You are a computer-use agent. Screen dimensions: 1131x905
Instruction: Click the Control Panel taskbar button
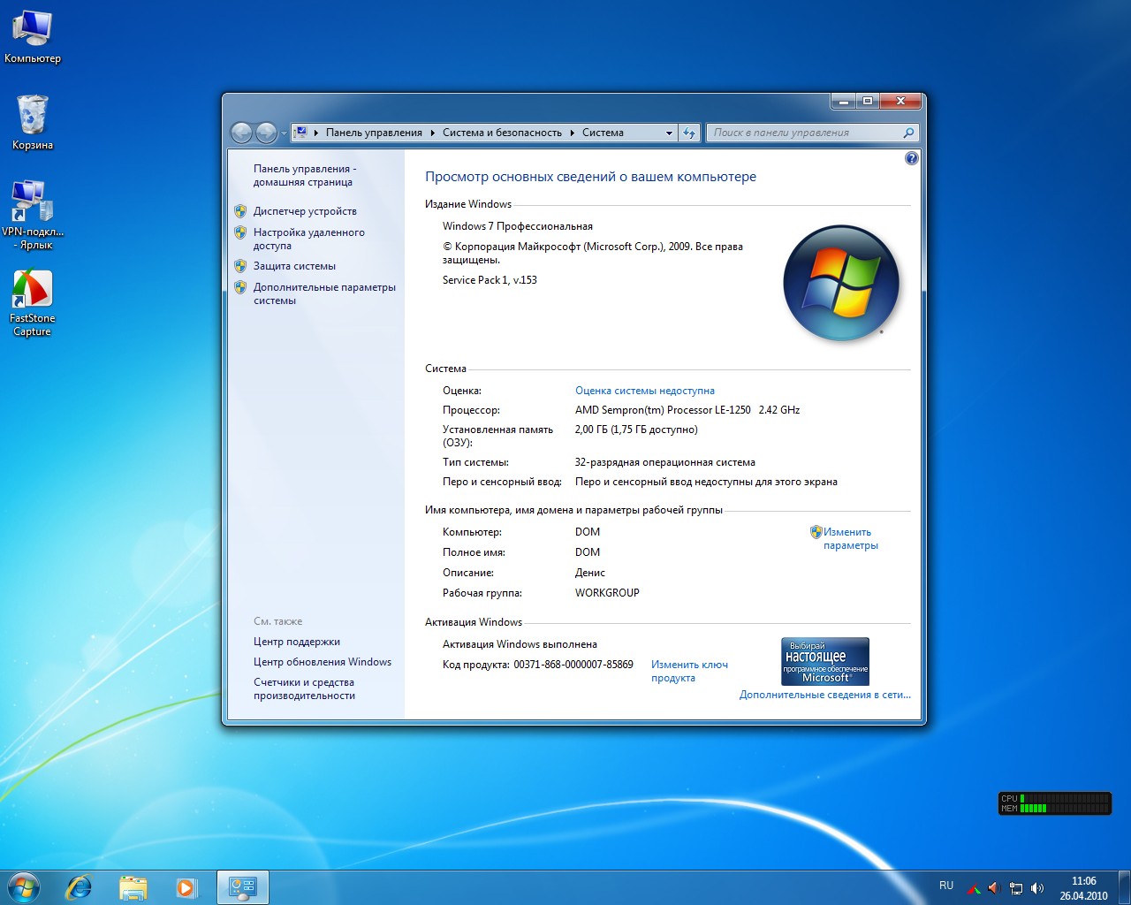242,887
